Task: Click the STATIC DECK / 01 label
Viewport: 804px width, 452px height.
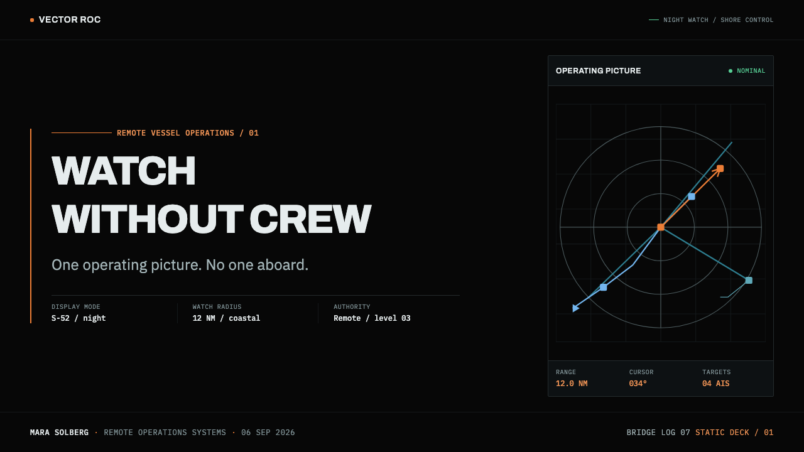Action: pos(734,433)
